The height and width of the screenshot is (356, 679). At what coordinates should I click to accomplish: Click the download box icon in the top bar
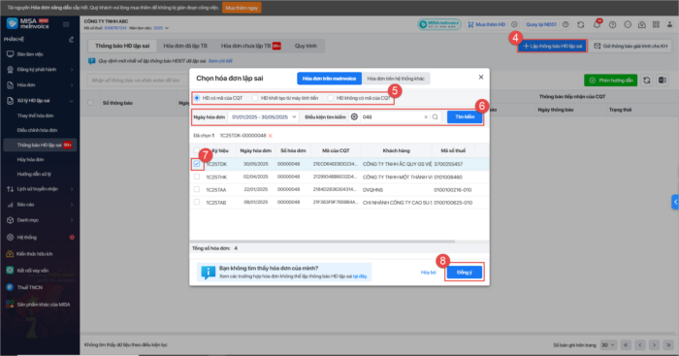coord(642,24)
